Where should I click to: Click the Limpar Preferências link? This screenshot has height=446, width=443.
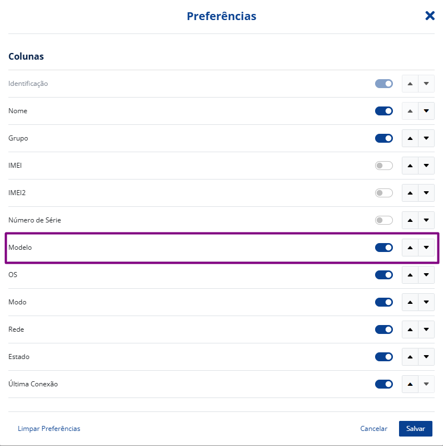[x=49, y=429]
